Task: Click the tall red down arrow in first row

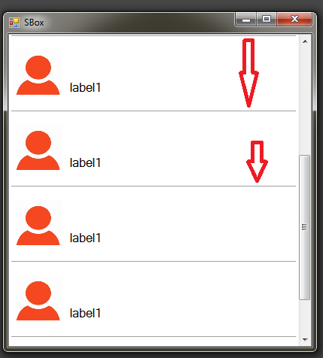Action: (248, 73)
